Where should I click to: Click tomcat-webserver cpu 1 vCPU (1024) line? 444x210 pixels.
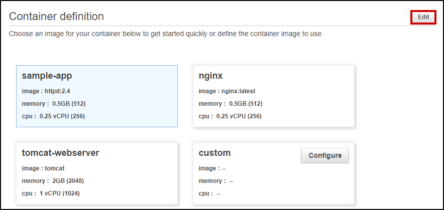[51, 193]
